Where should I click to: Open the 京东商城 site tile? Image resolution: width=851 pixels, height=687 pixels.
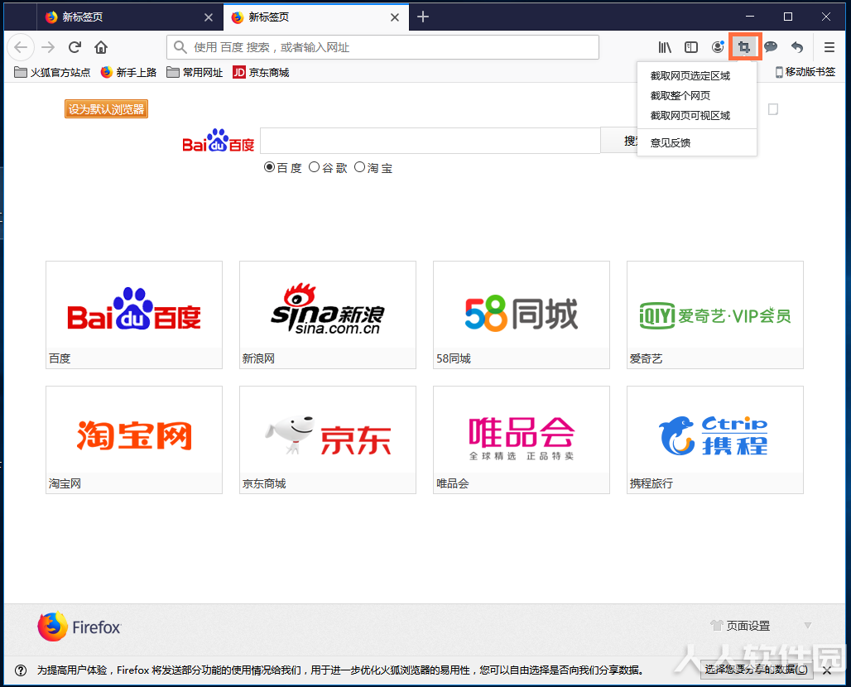[x=328, y=440]
